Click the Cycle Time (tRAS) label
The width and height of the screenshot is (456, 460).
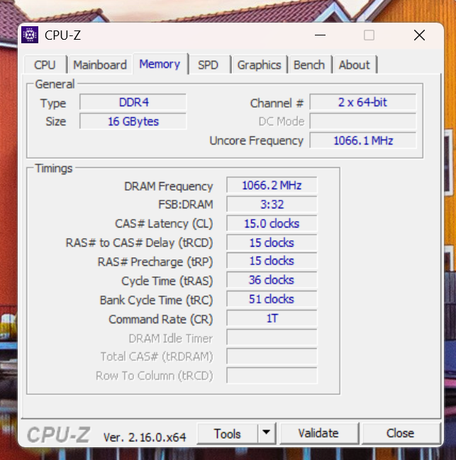(167, 281)
